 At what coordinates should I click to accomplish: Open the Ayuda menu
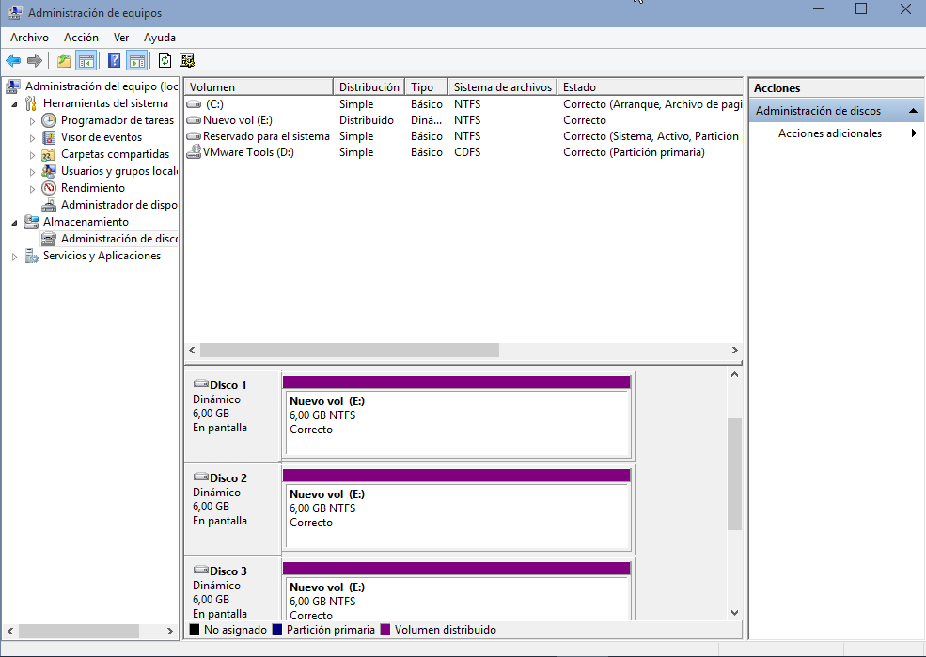[160, 38]
